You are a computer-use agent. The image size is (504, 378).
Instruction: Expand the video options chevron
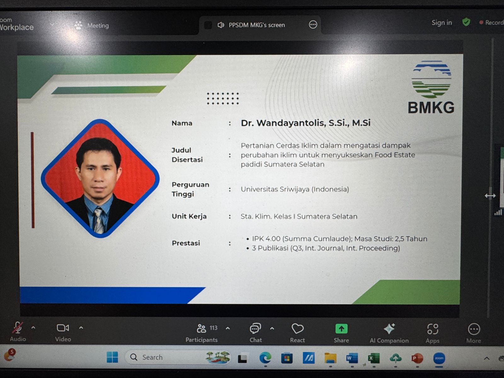(x=81, y=328)
